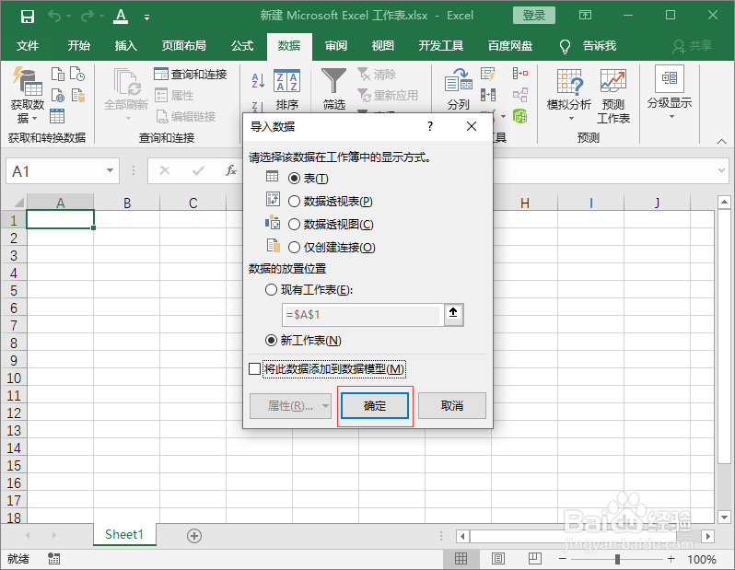Click the Remove Duplicates icon
Screen dimensions: 735x570
coord(488,95)
